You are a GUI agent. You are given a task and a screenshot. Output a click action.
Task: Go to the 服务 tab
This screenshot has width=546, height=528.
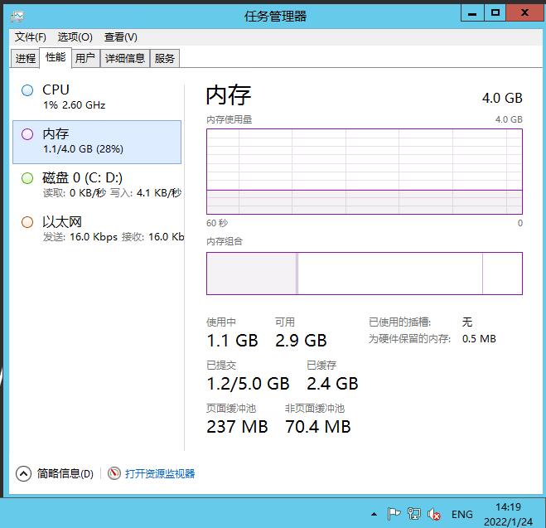point(165,58)
